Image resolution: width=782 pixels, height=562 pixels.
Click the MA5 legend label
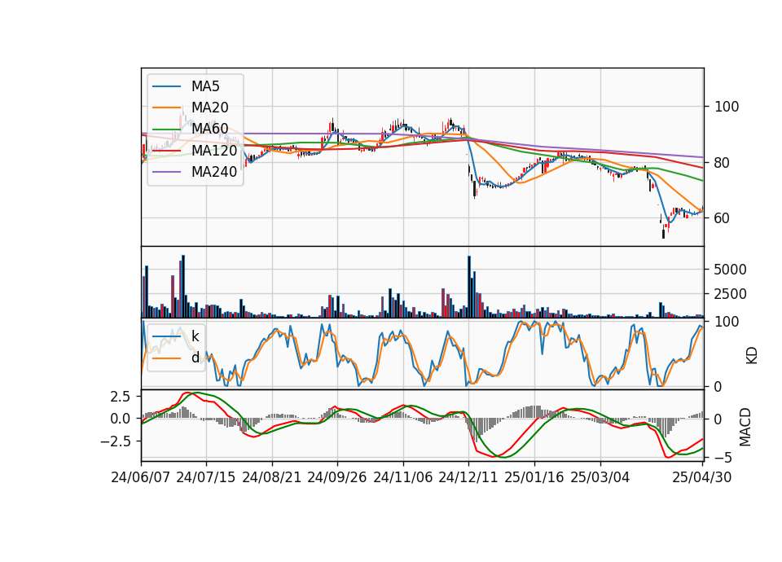(x=205, y=86)
